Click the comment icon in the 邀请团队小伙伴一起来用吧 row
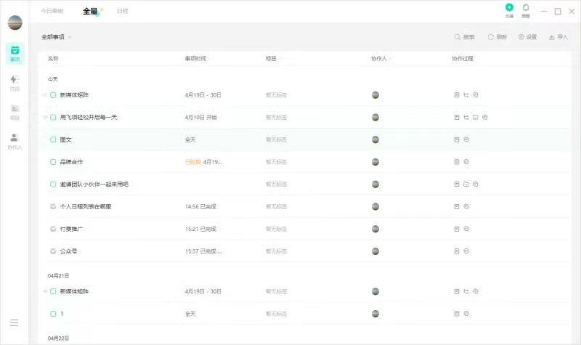This screenshot has width=581, height=345. [476, 184]
